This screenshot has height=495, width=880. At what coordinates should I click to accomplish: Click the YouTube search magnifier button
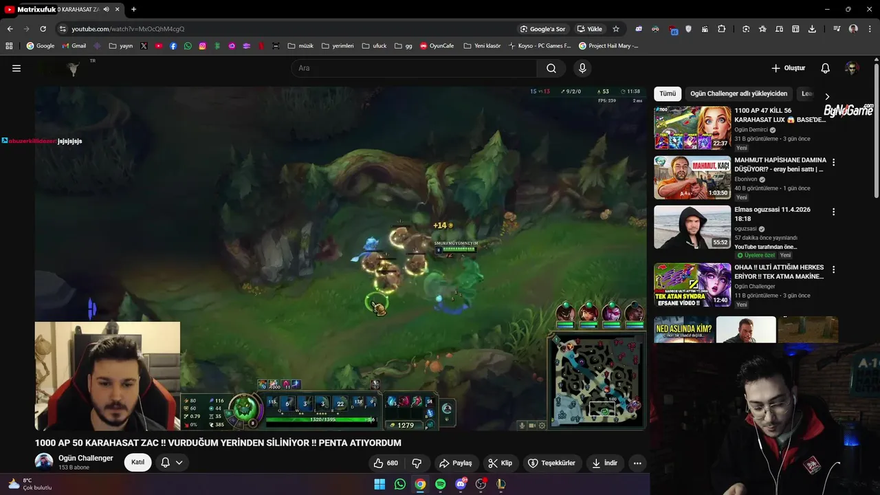[551, 68]
